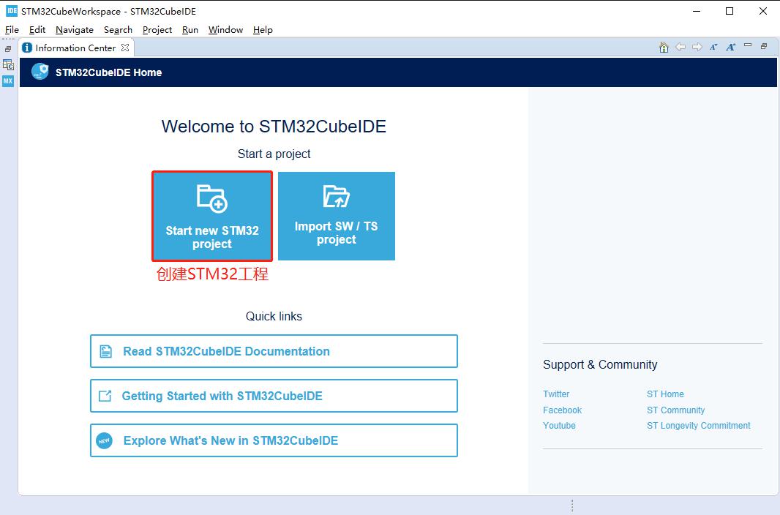Click the 'Start a project' text
Viewport: 780px width, 515px height.
pos(274,154)
